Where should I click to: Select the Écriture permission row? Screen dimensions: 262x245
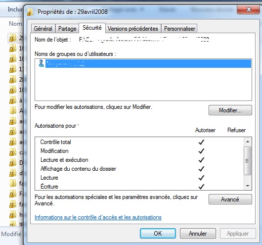pos(139,187)
